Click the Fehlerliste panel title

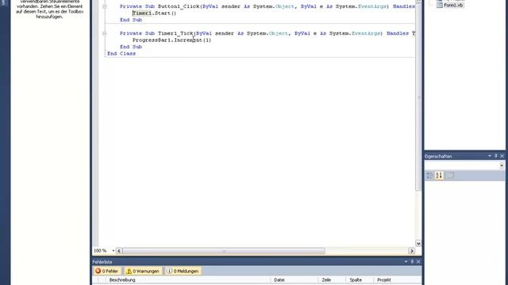click(x=102, y=262)
